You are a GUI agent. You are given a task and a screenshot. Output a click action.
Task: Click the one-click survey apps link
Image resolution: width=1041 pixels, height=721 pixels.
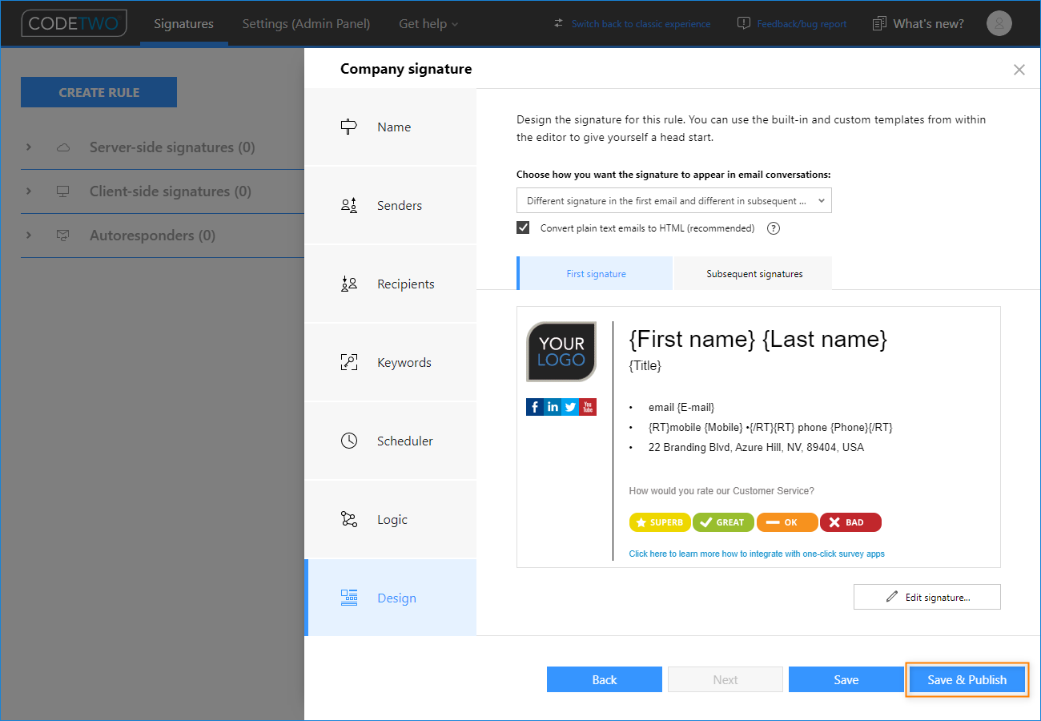757,554
